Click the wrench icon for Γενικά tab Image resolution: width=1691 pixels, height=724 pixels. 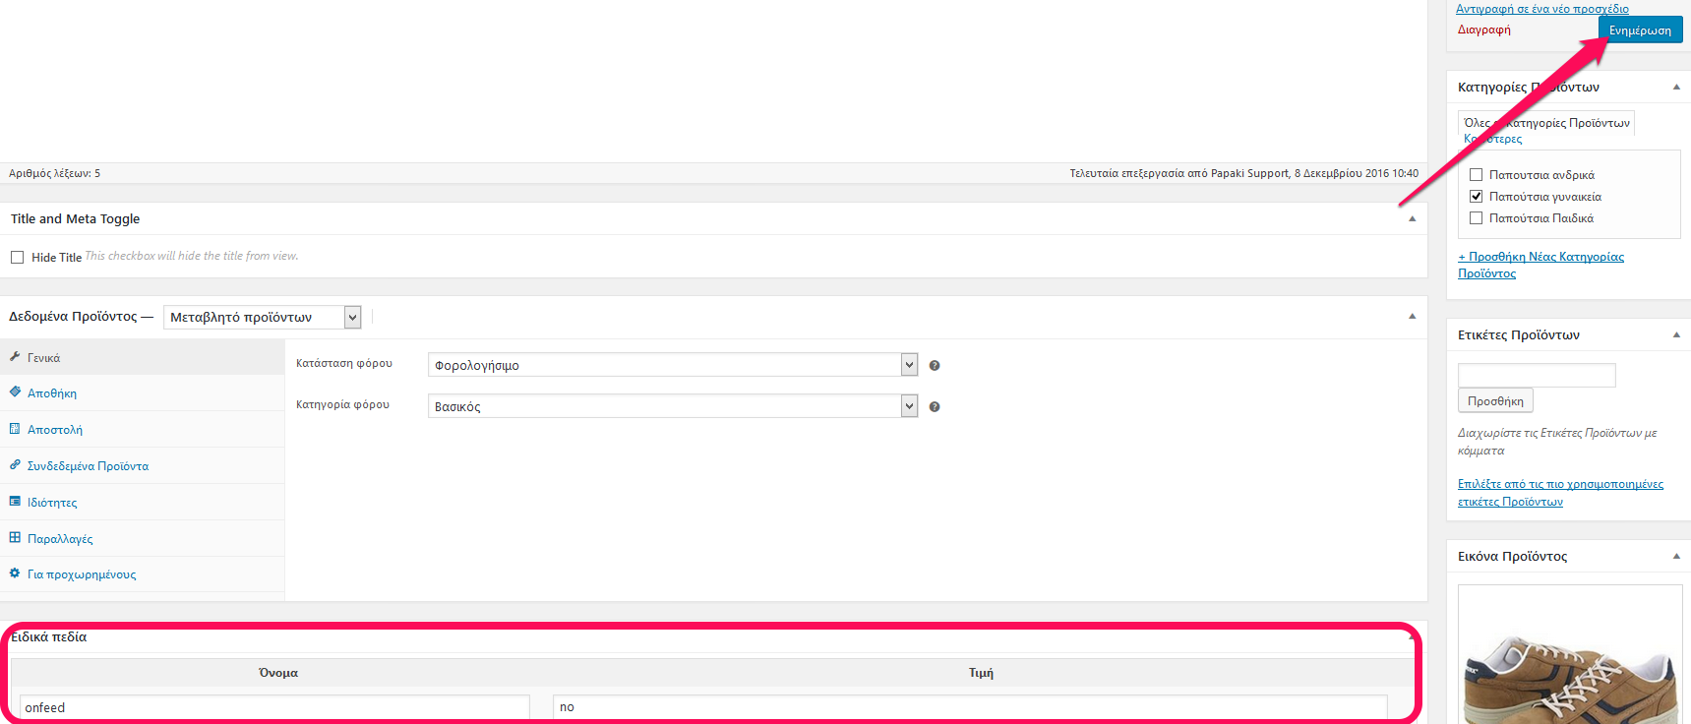click(15, 357)
